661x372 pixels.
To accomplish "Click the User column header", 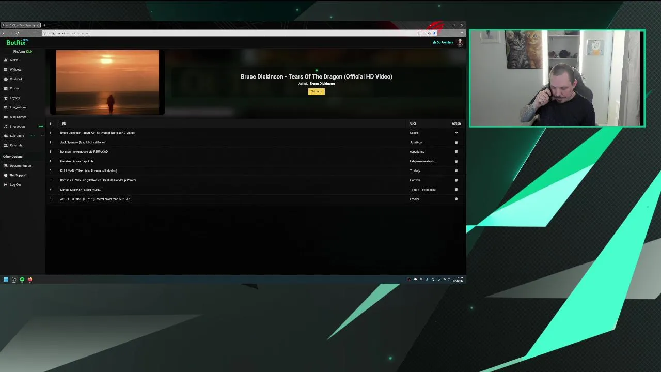I will click(413, 123).
